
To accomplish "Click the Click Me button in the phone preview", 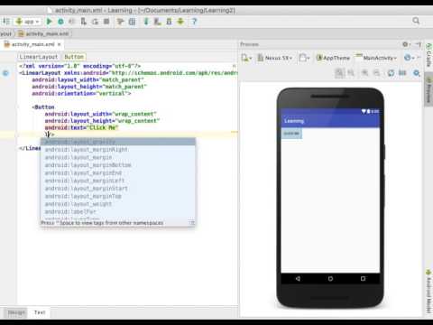I will [291, 134].
